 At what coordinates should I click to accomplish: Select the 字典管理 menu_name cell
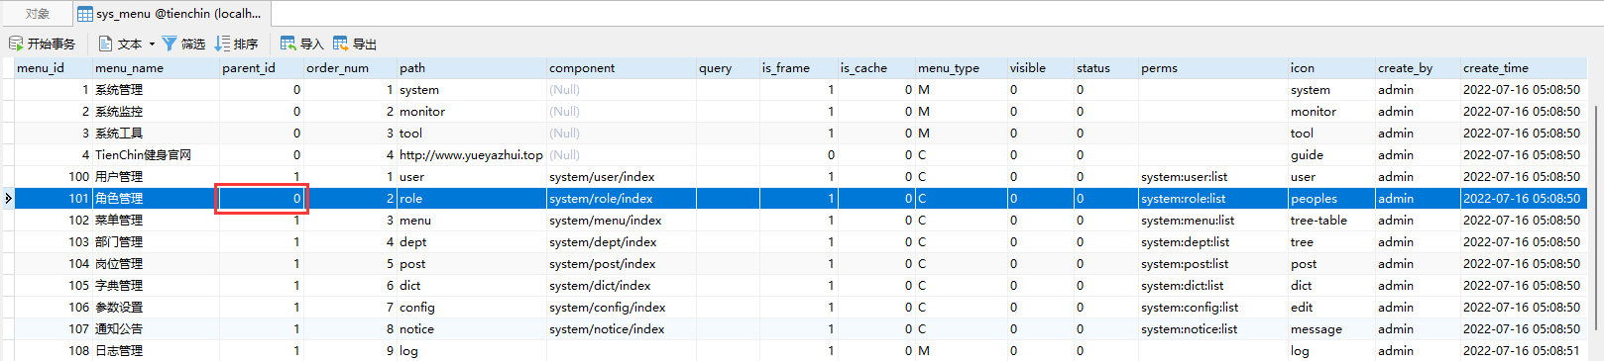tap(156, 286)
